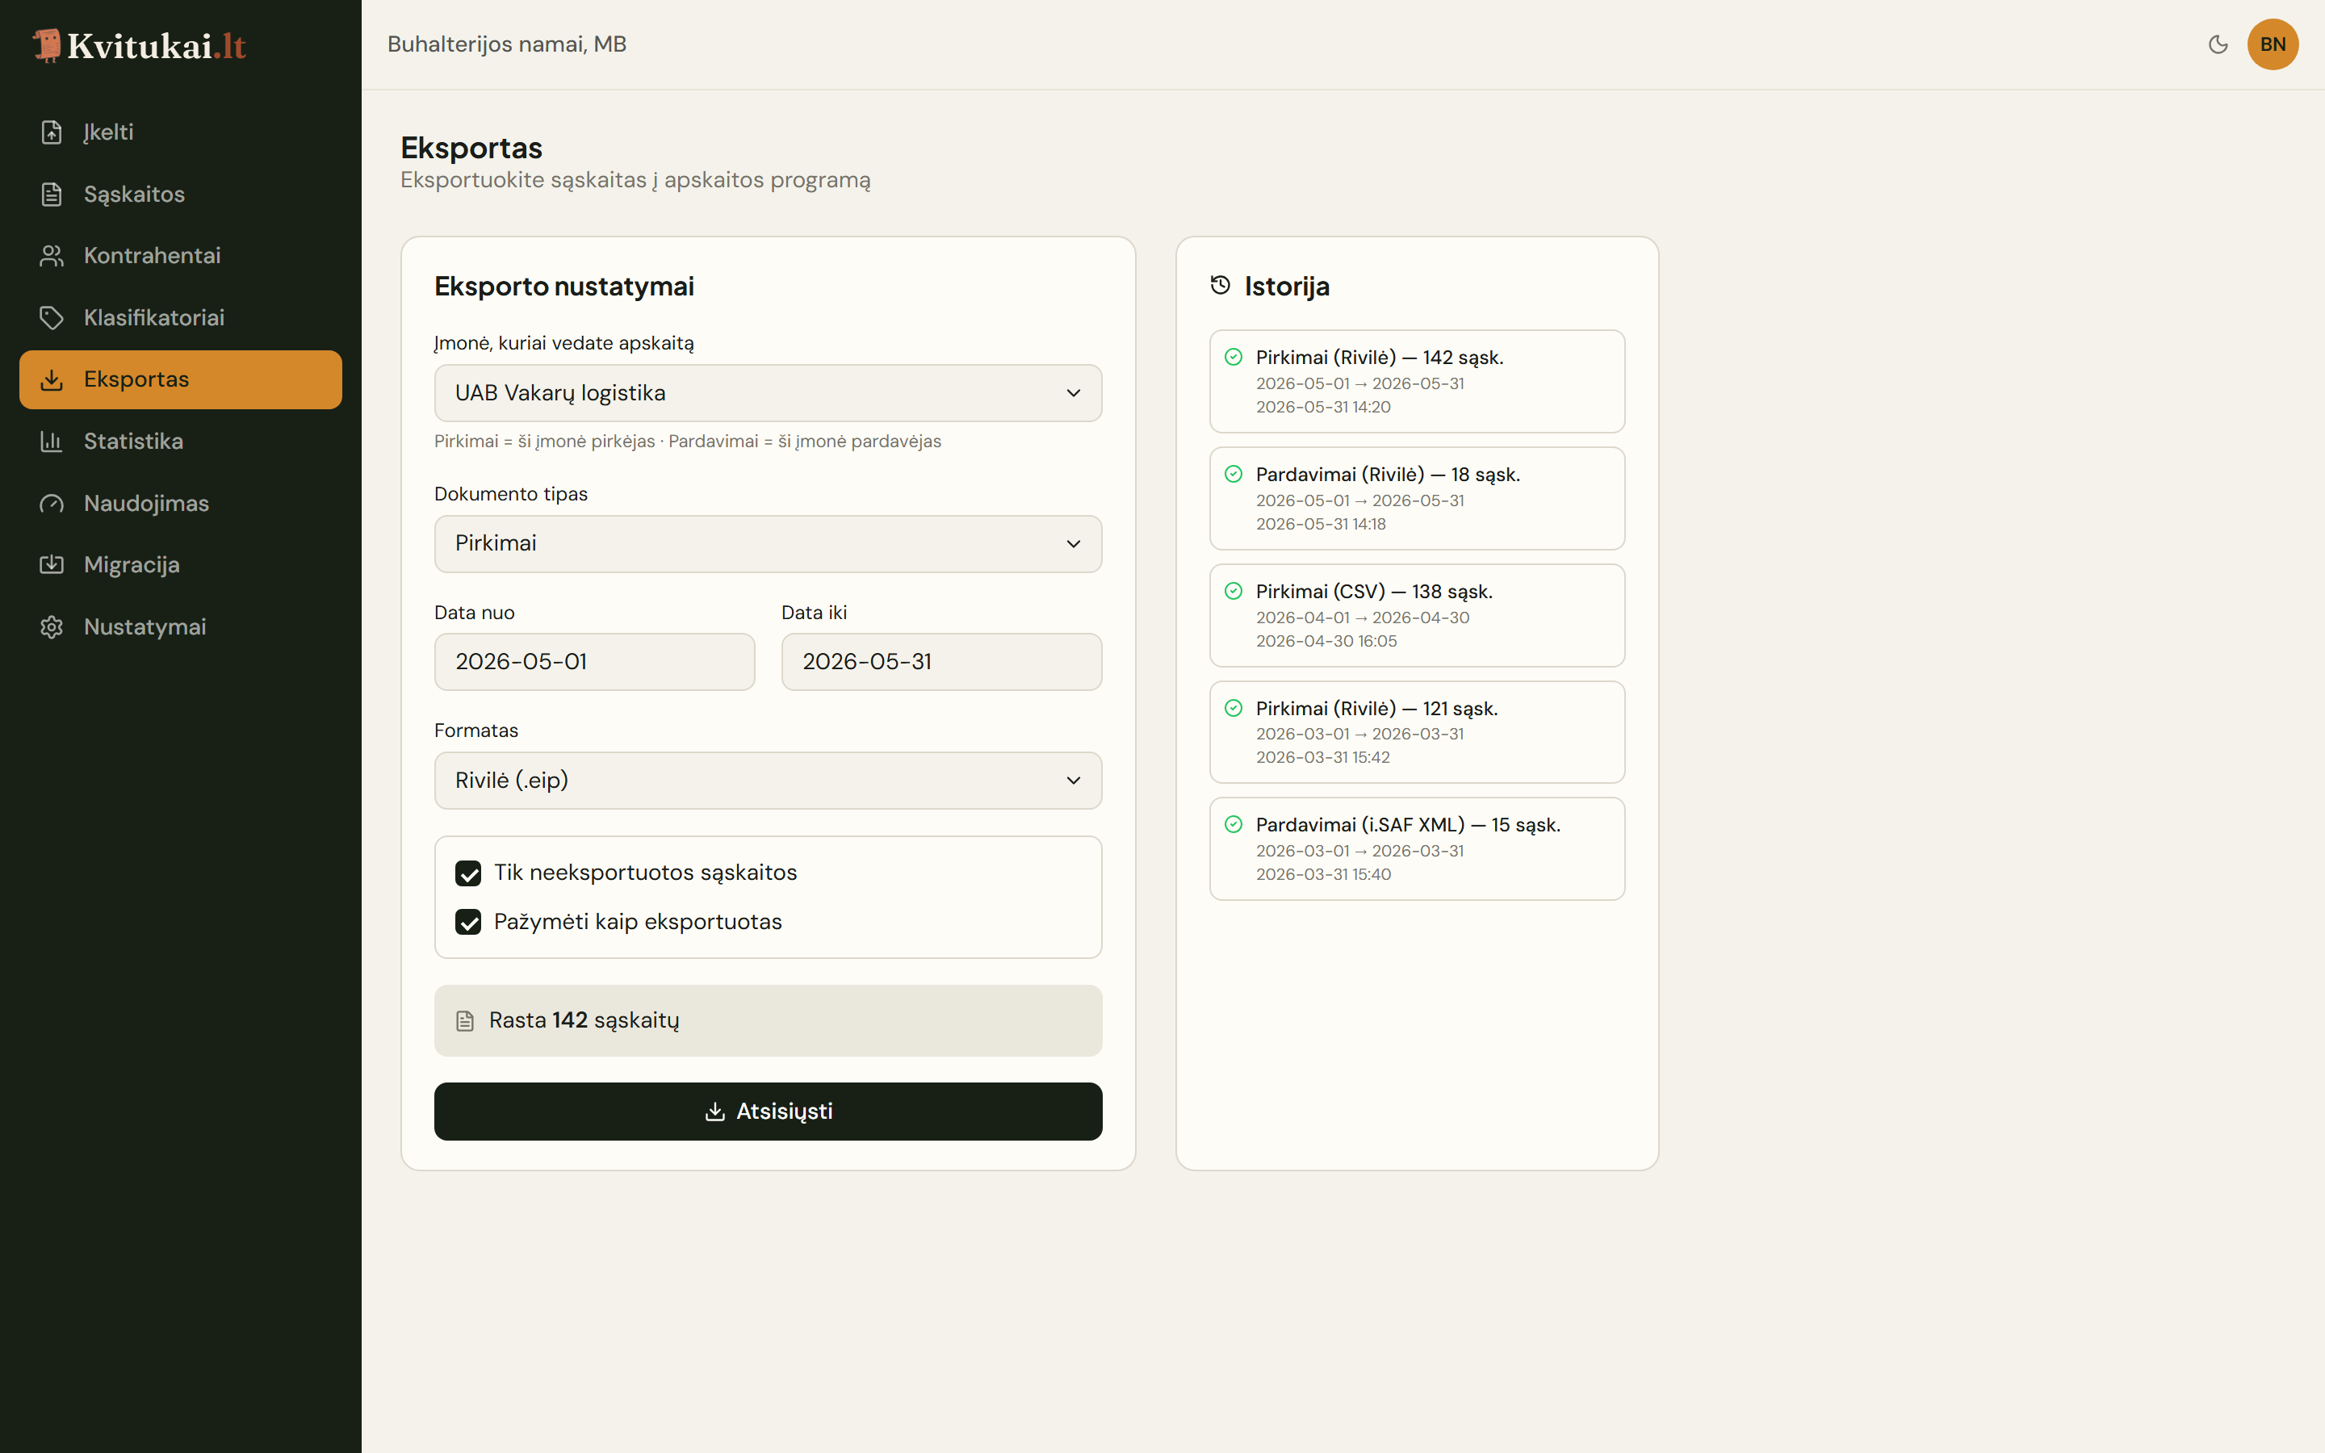The height and width of the screenshot is (1453, 2325).
Task: Open Sąskaitos page from sidebar
Action: 181,194
